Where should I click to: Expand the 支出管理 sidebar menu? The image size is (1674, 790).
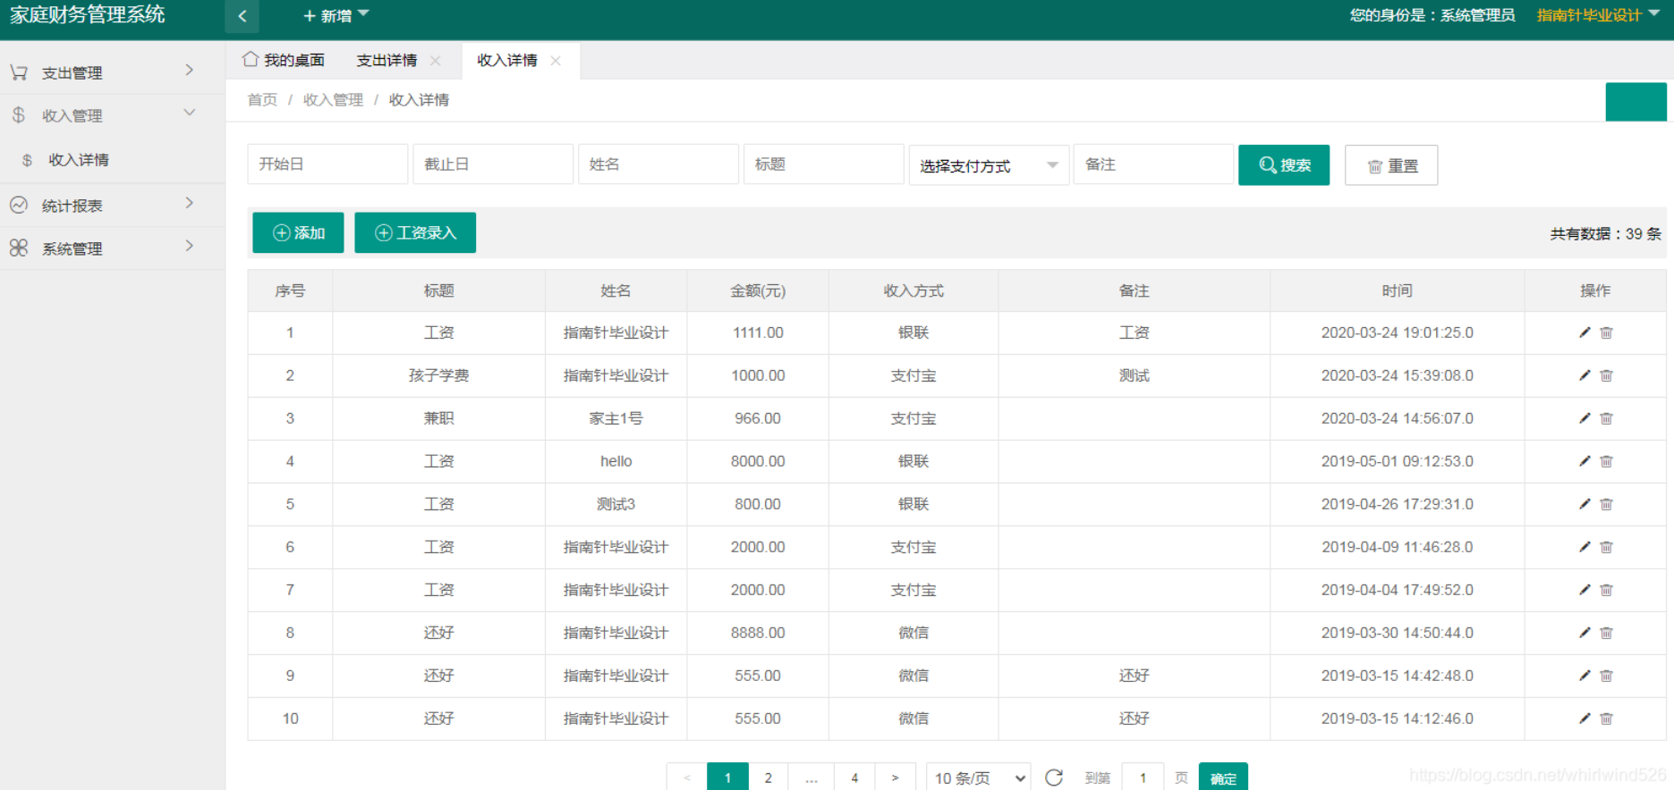click(112, 72)
